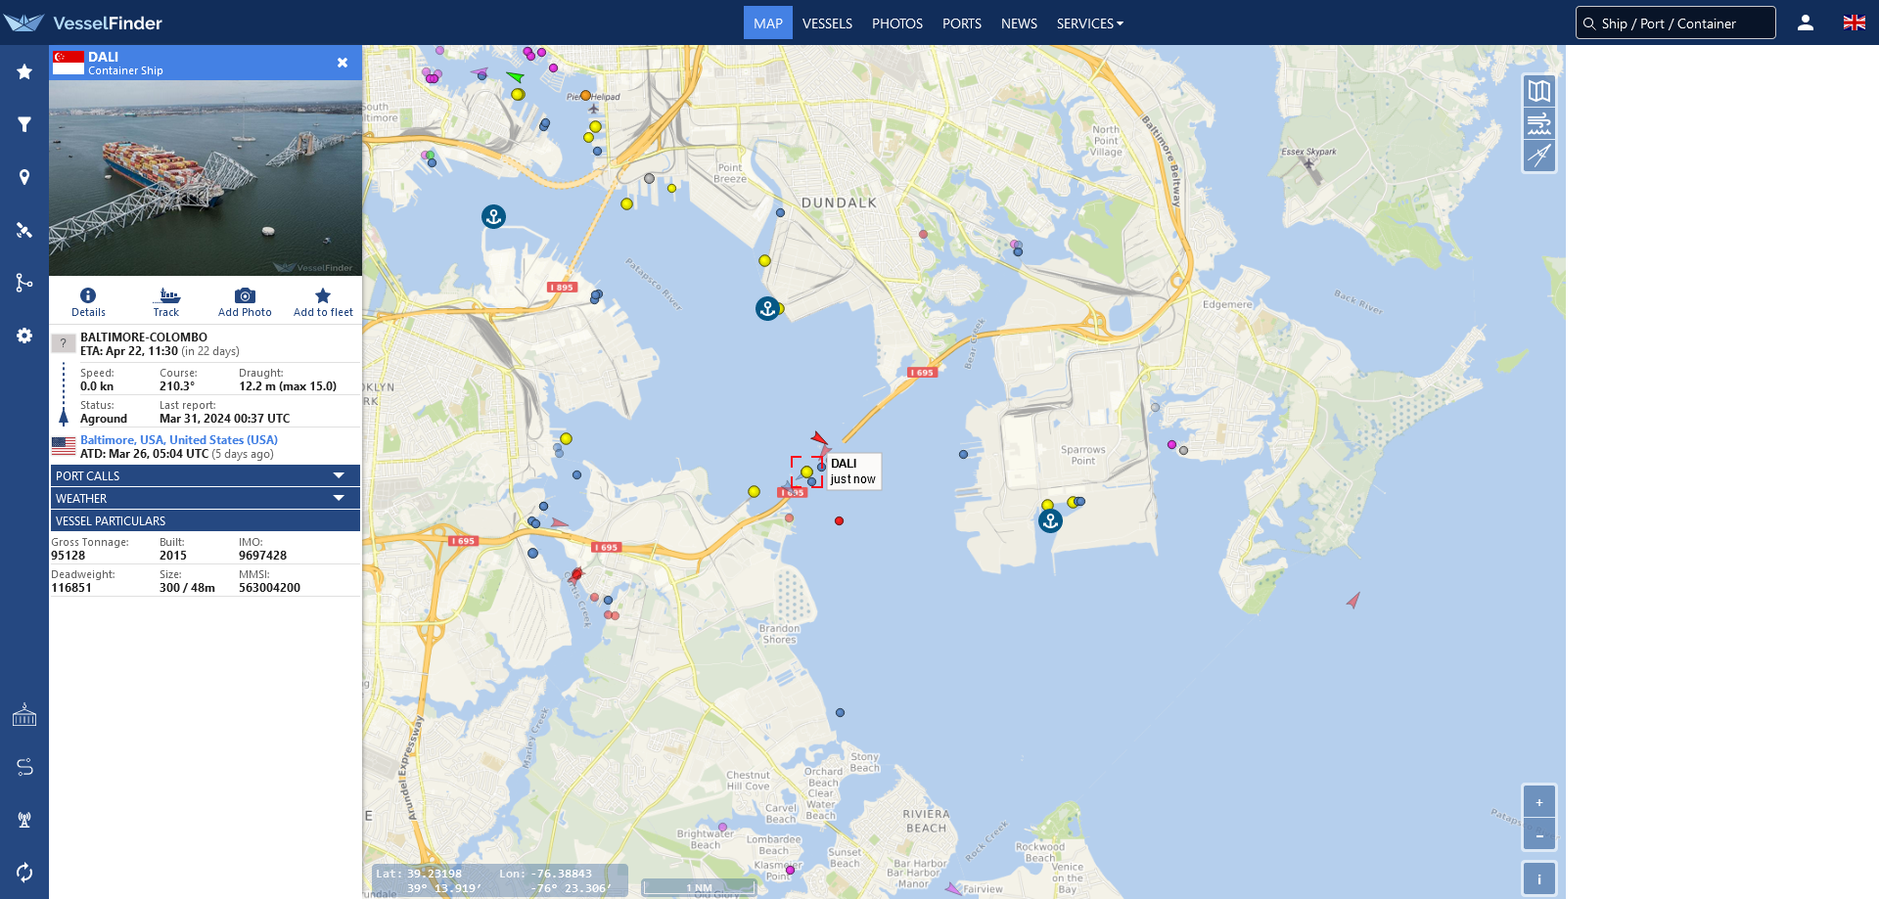Open the map pin places tool
This screenshot has width=1879, height=899.
click(x=24, y=177)
